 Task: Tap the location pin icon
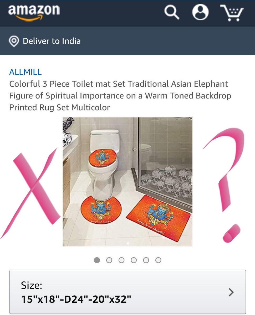click(x=14, y=41)
